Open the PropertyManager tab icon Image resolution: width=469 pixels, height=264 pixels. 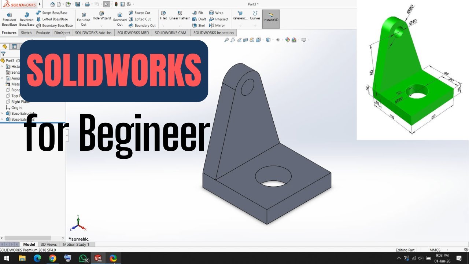14,47
